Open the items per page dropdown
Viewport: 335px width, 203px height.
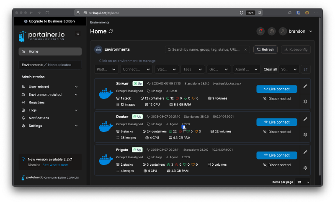(x=303, y=182)
